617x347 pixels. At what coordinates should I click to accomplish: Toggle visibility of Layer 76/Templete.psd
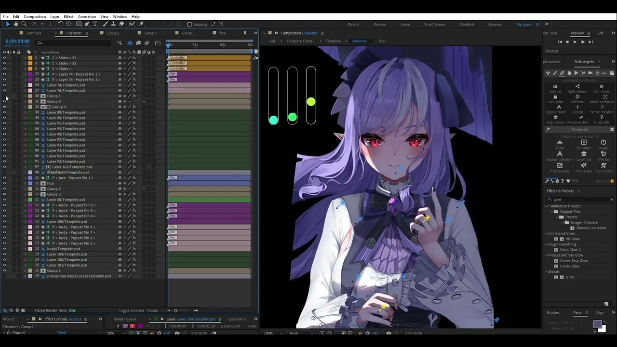4,91
